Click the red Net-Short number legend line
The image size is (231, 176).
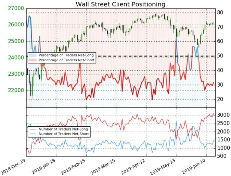[33, 134]
